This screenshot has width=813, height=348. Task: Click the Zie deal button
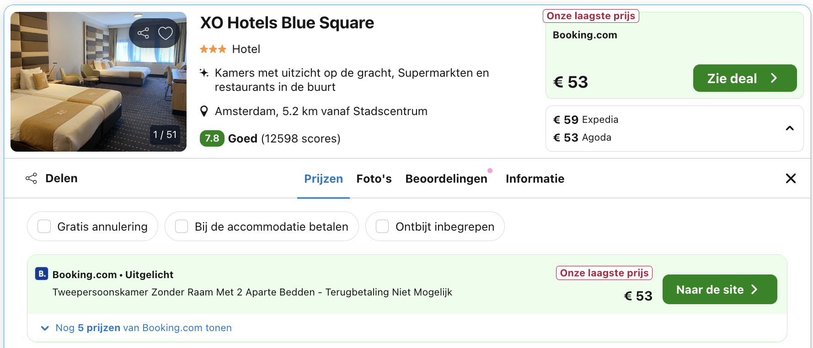(744, 78)
